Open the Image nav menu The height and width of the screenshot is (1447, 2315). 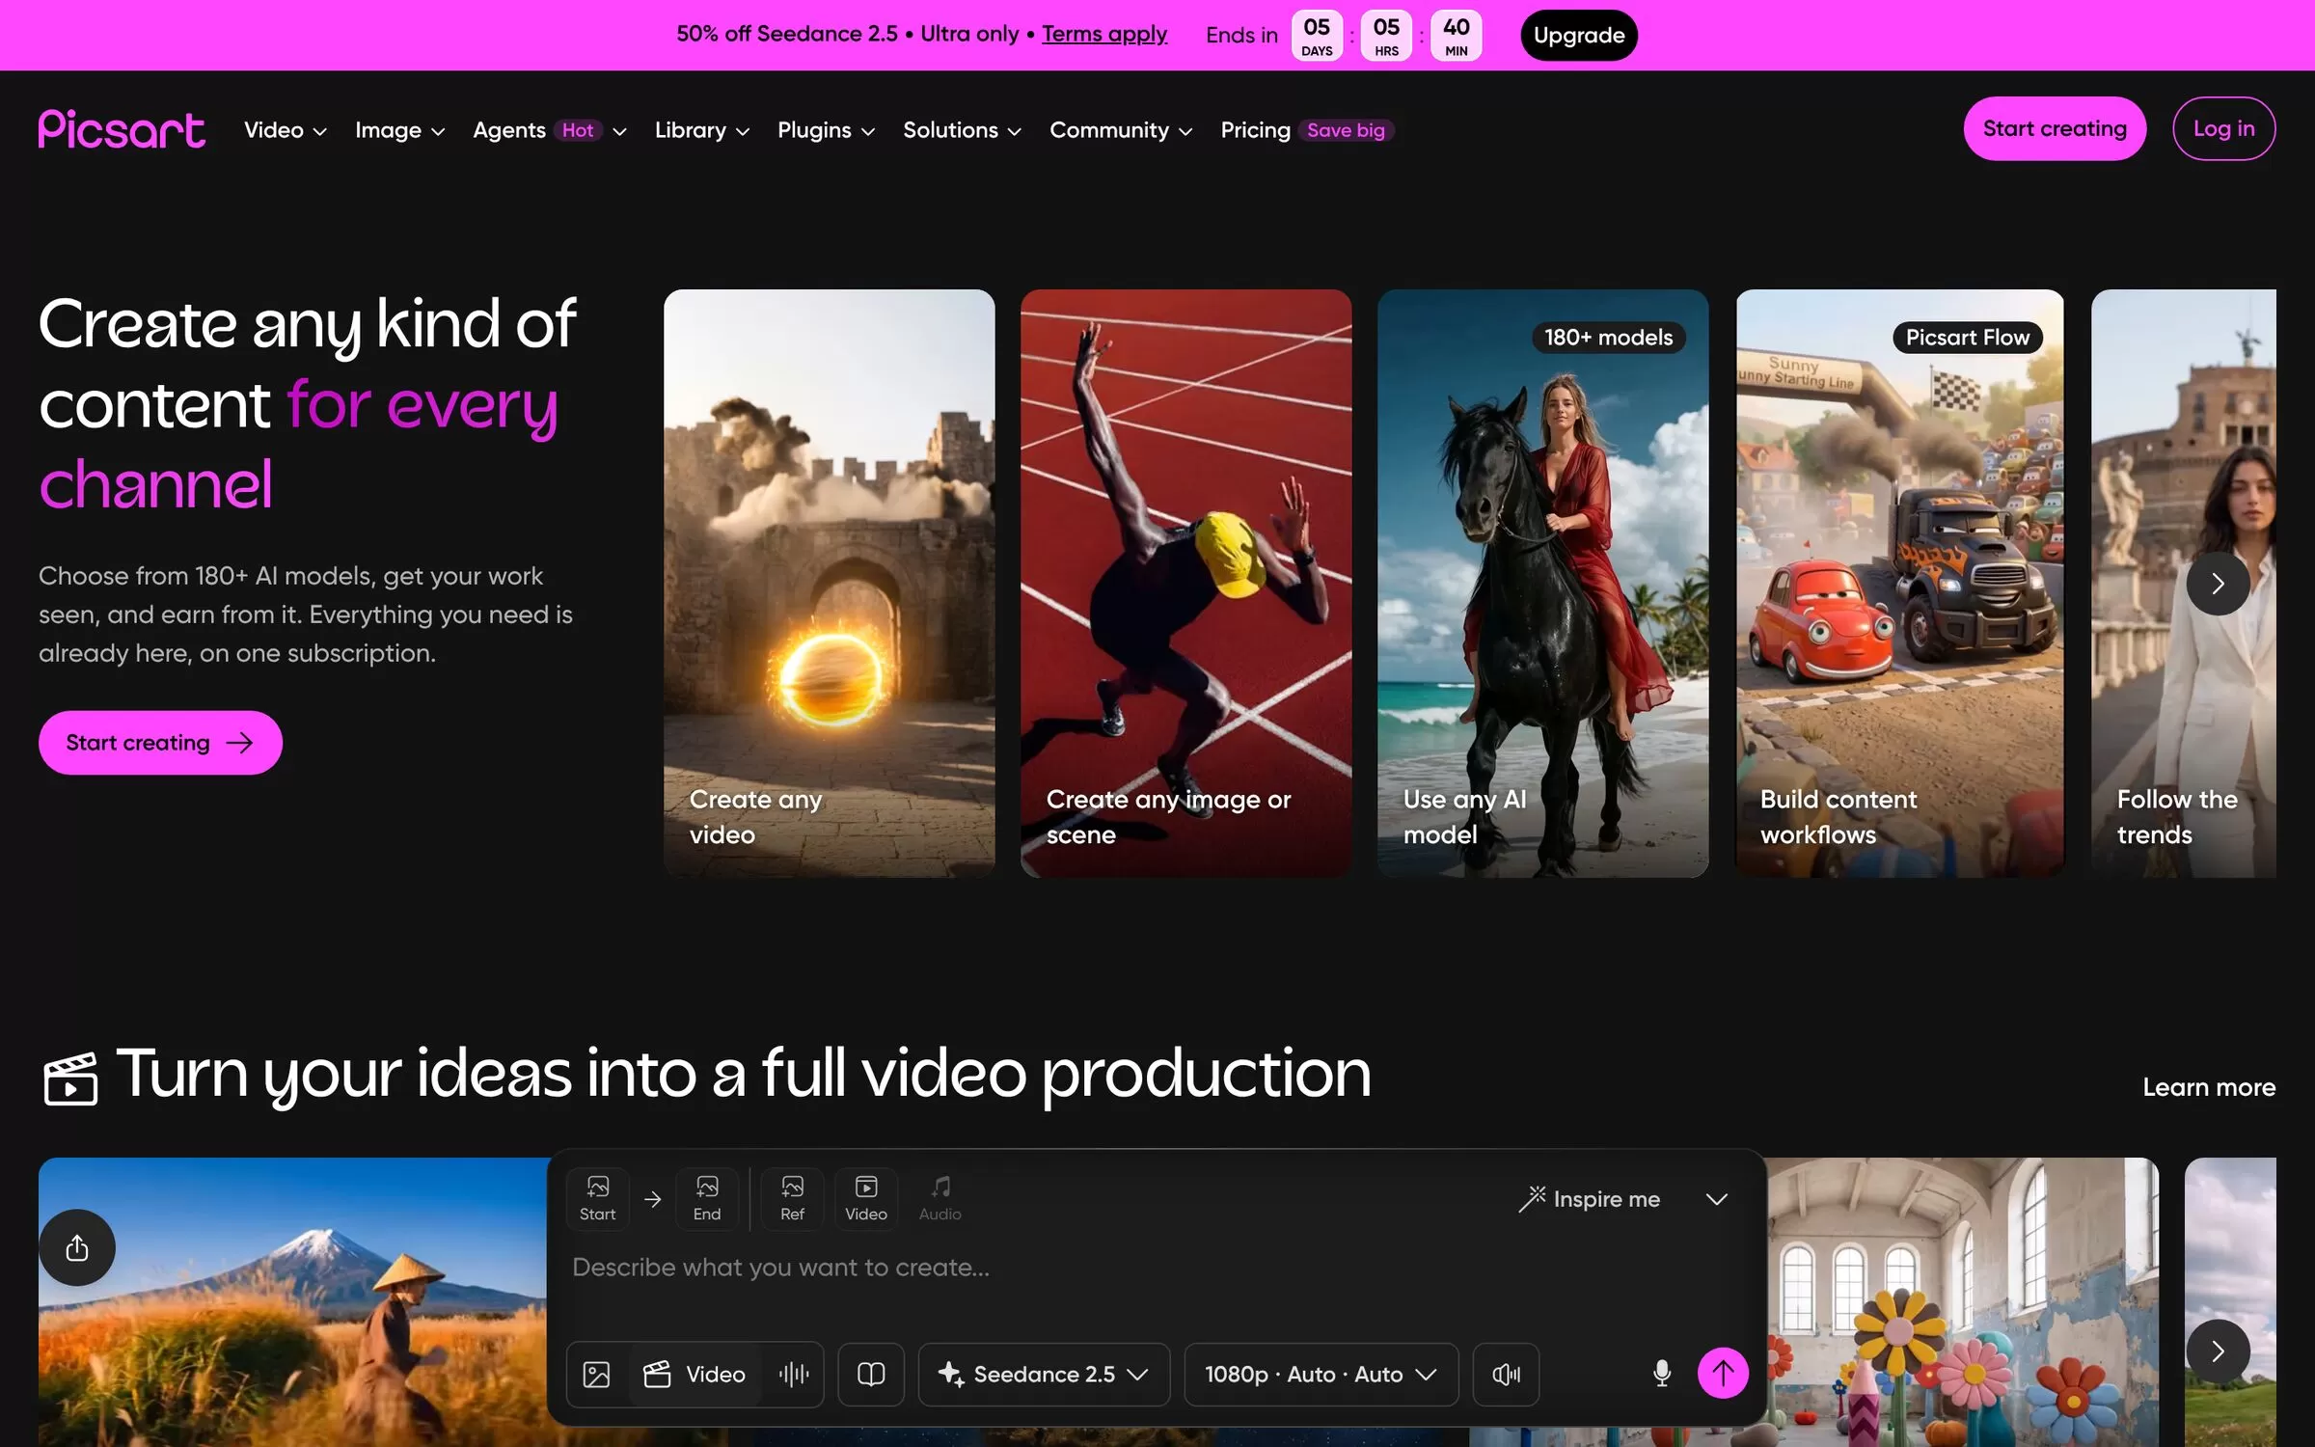point(399,129)
